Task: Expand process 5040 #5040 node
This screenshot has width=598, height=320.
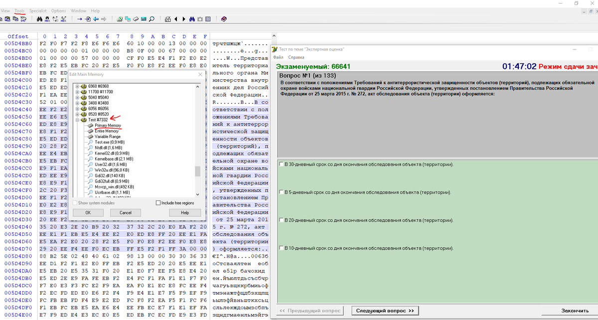Action: coord(78,98)
